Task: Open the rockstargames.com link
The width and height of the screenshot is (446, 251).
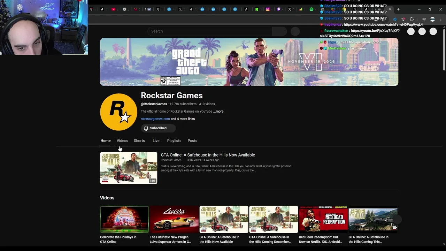Action: 155,119
